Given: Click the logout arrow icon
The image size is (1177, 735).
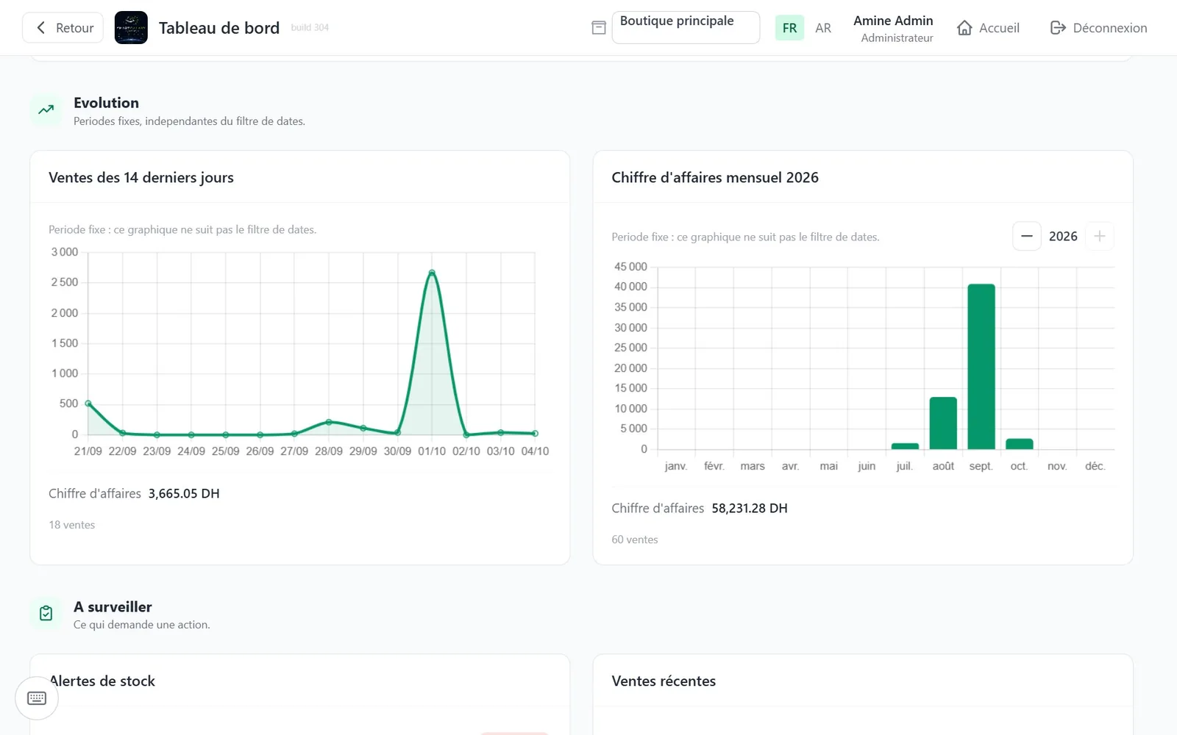Looking at the screenshot, I should click(1058, 28).
